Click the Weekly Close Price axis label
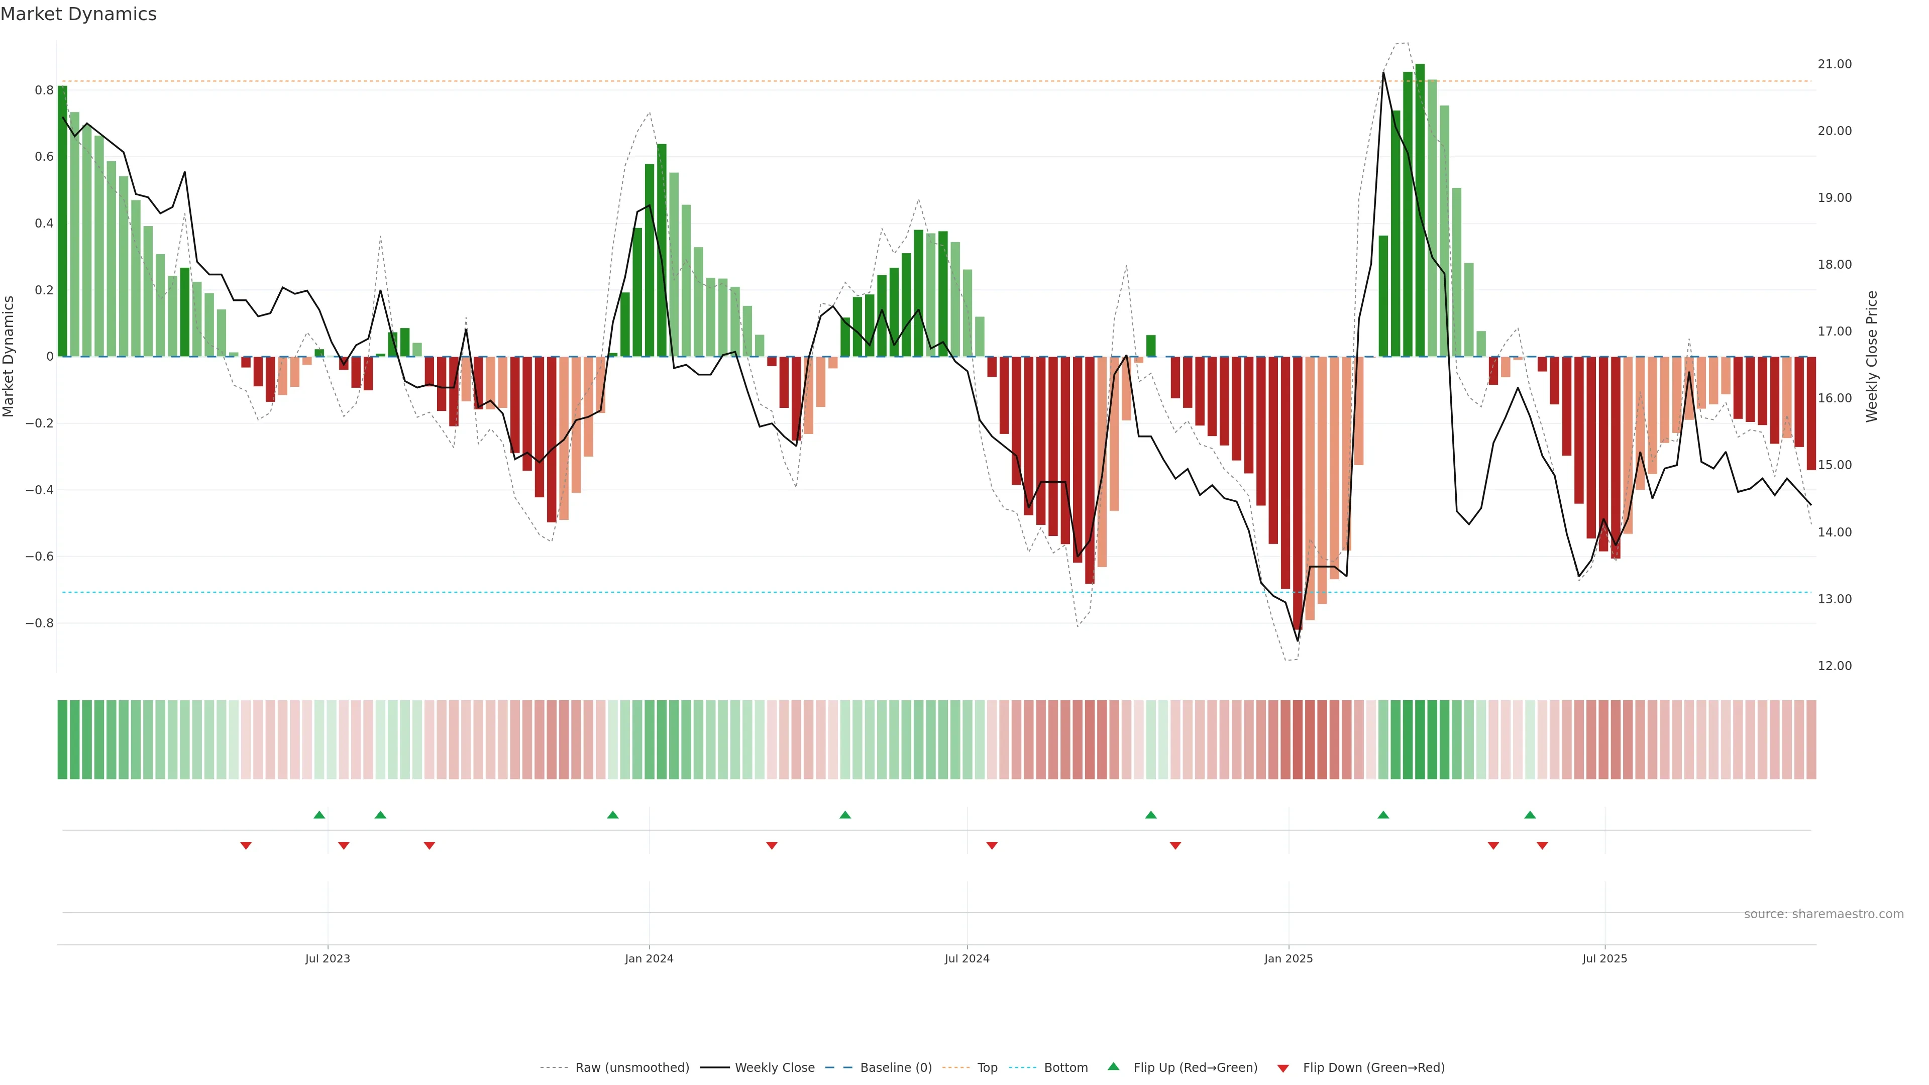1929x1085 pixels. click(x=1871, y=357)
